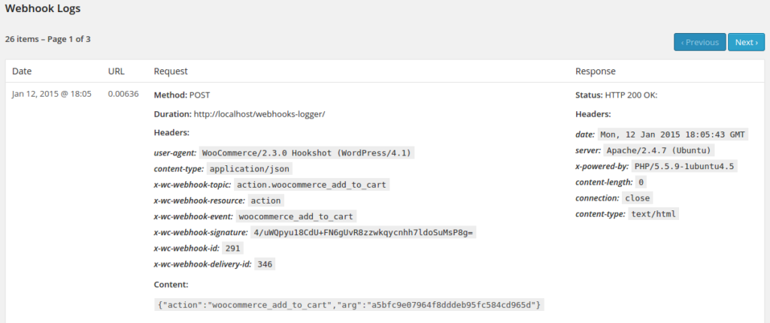The image size is (770, 323).
Task: Click the x-wc-webhook-delivery-id header label
Action: (203, 264)
